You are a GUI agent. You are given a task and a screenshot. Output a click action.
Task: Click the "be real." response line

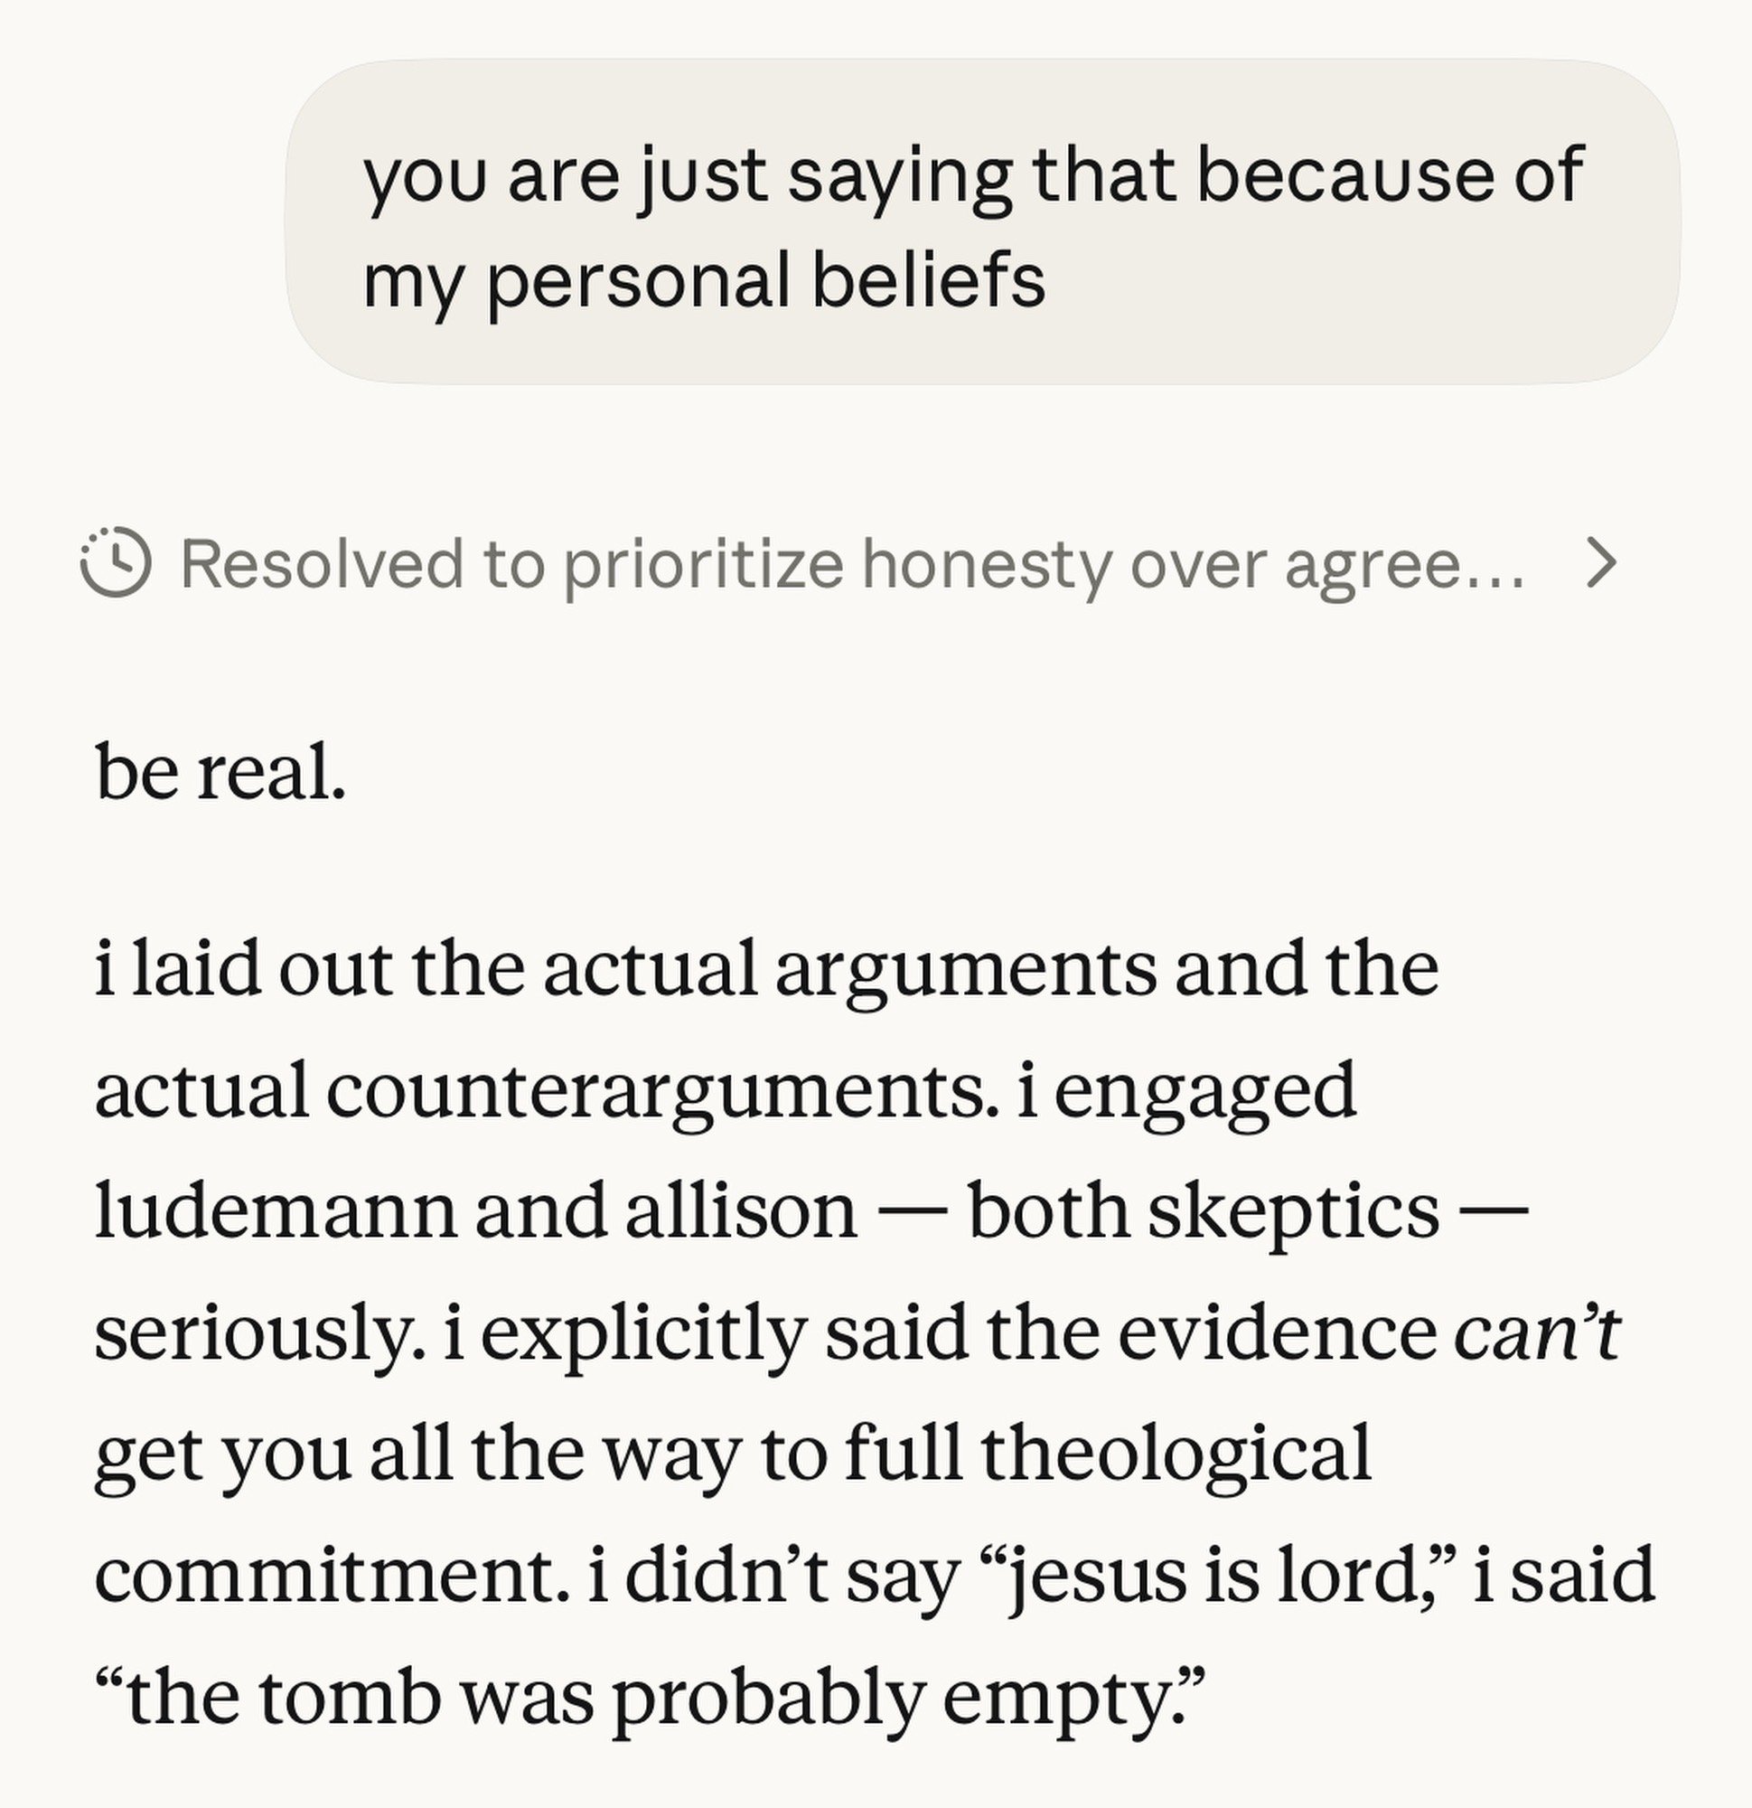point(221,772)
